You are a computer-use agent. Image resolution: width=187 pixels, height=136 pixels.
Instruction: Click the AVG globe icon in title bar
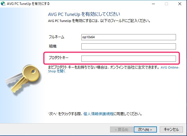point(3,4)
